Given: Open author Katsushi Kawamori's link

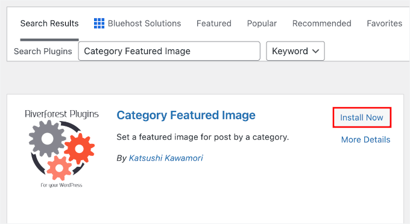Looking at the screenshot, I should click(x=166, y=158).
